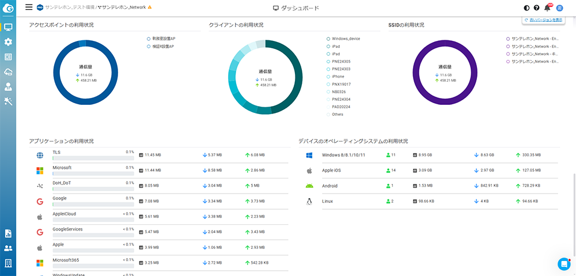The image size is (576, 276).
Task: Open サンテレホン_Network breadcrumb
Action: click(124, 7)
